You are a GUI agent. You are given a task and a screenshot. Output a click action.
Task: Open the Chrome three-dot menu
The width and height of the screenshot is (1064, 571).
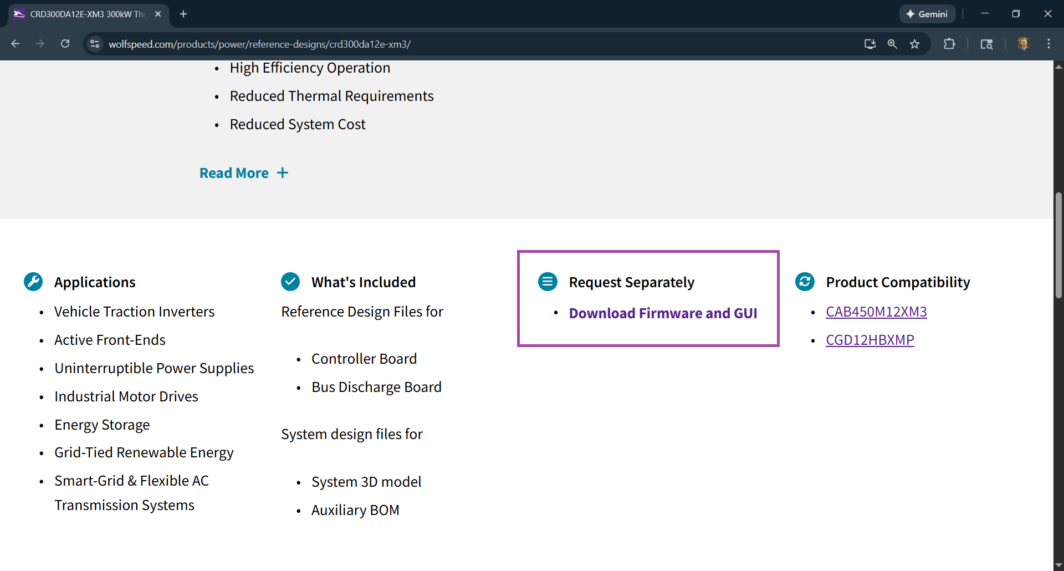(1048, 44)
